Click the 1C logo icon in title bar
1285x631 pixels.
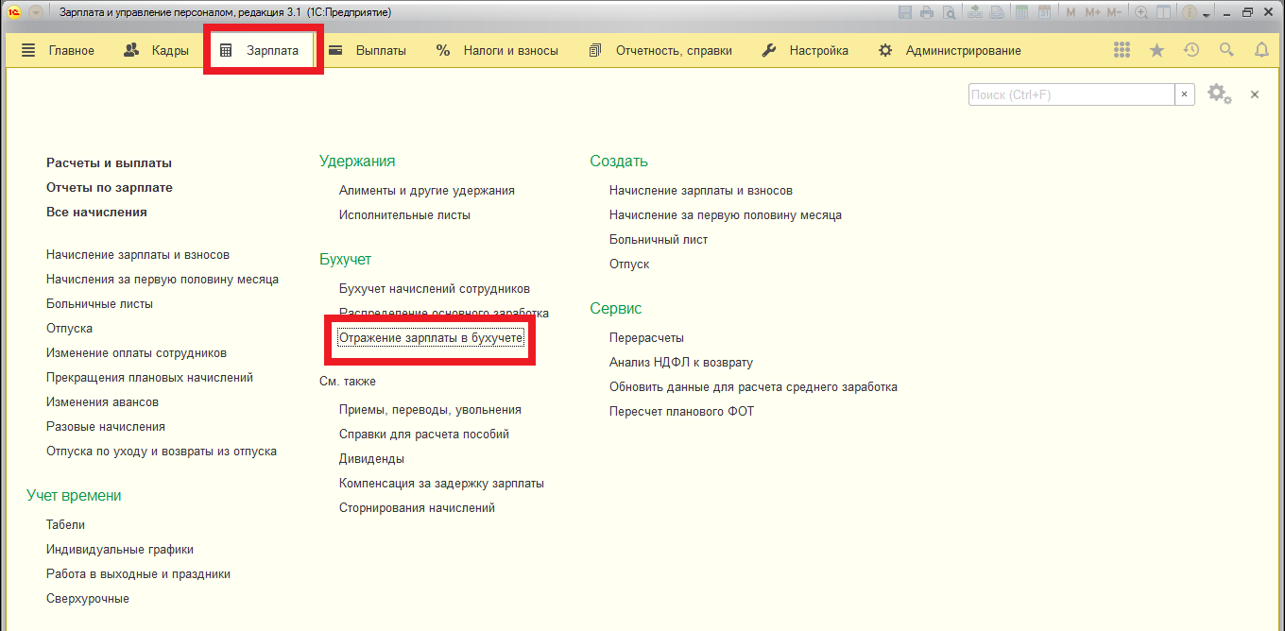point(14,12)
